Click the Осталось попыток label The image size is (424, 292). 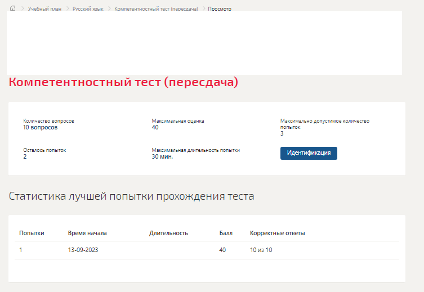(x=44, y=150)
